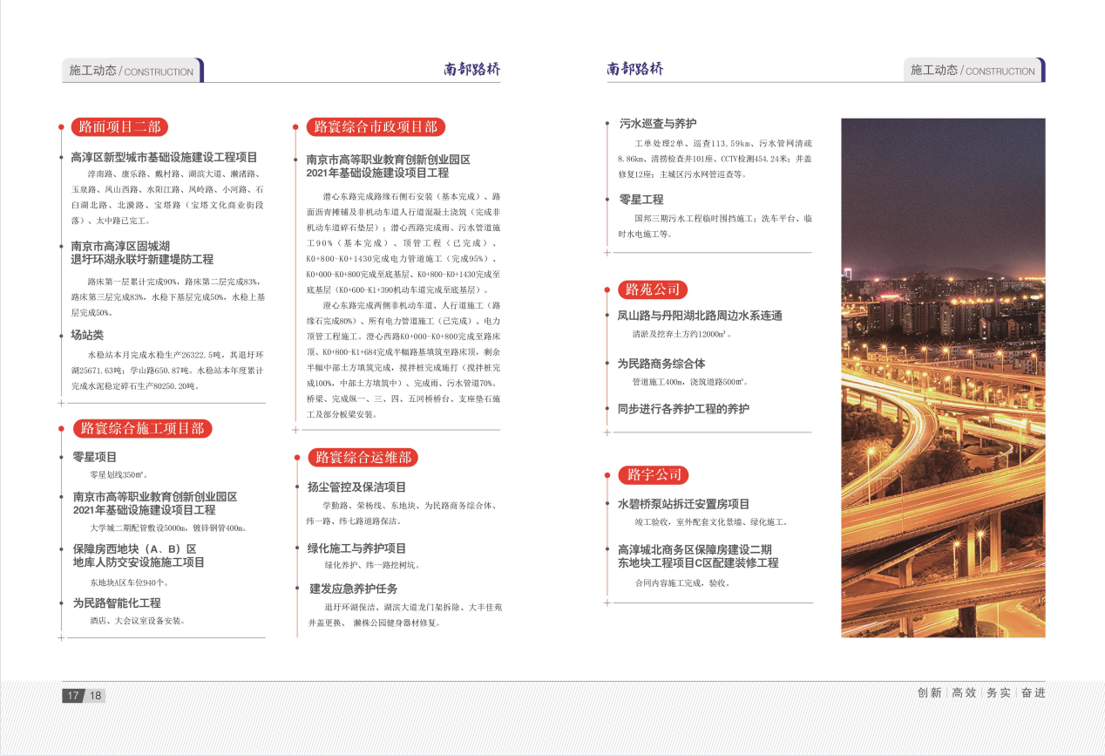Click the 为民路智能化工程 subheading
This screenshot has width=1105, height=756.
pos(116,603)
